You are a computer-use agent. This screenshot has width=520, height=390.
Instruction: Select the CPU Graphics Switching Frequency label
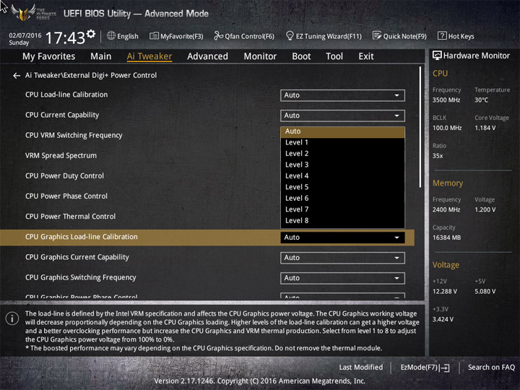point(81,277)
